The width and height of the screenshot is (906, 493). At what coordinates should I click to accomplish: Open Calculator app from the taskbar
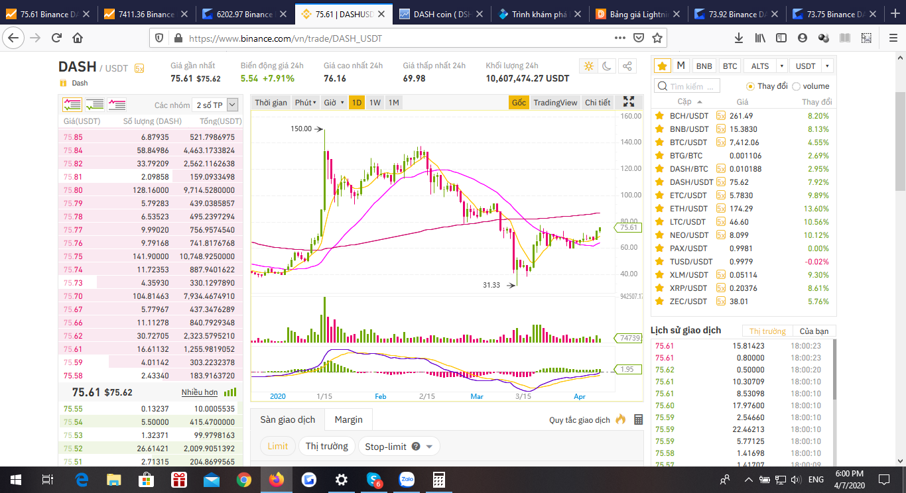pos(438,480)
